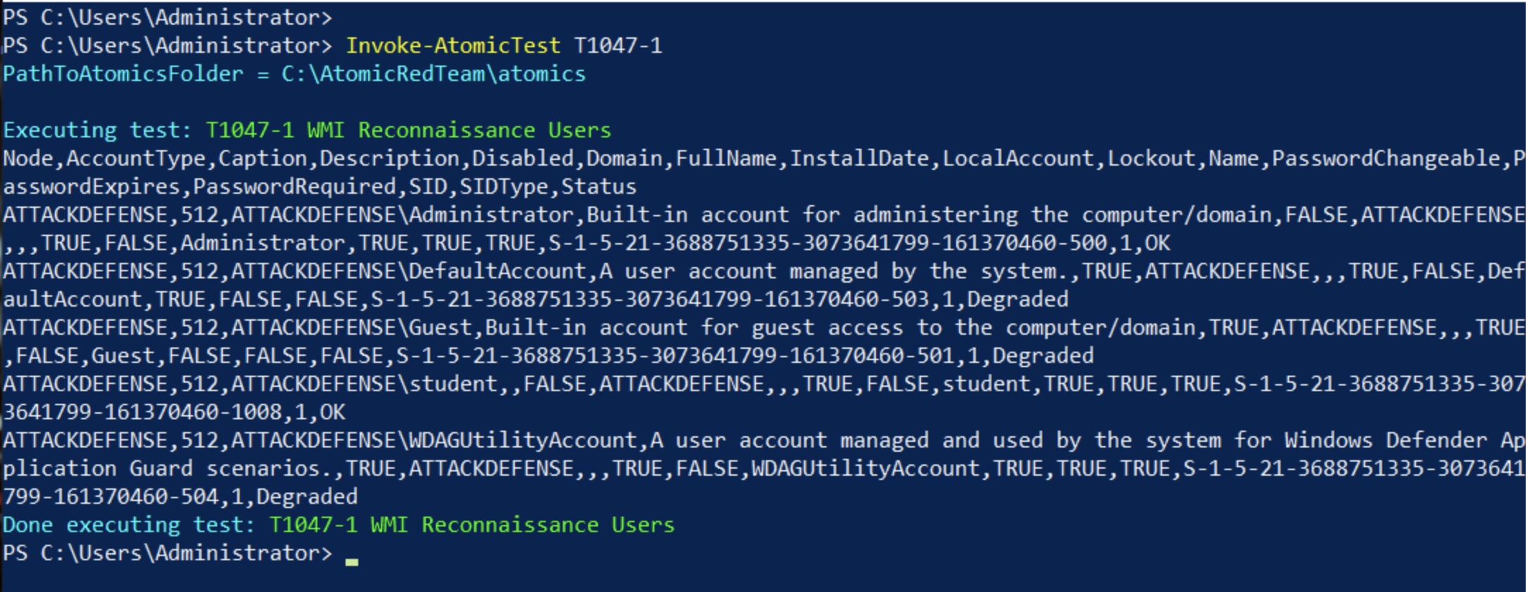The width and height of the screenshot is (1526, 592).
Task: Click the ATTACKDEFENSE\student caption text
Action: click(x=364, y=384)
